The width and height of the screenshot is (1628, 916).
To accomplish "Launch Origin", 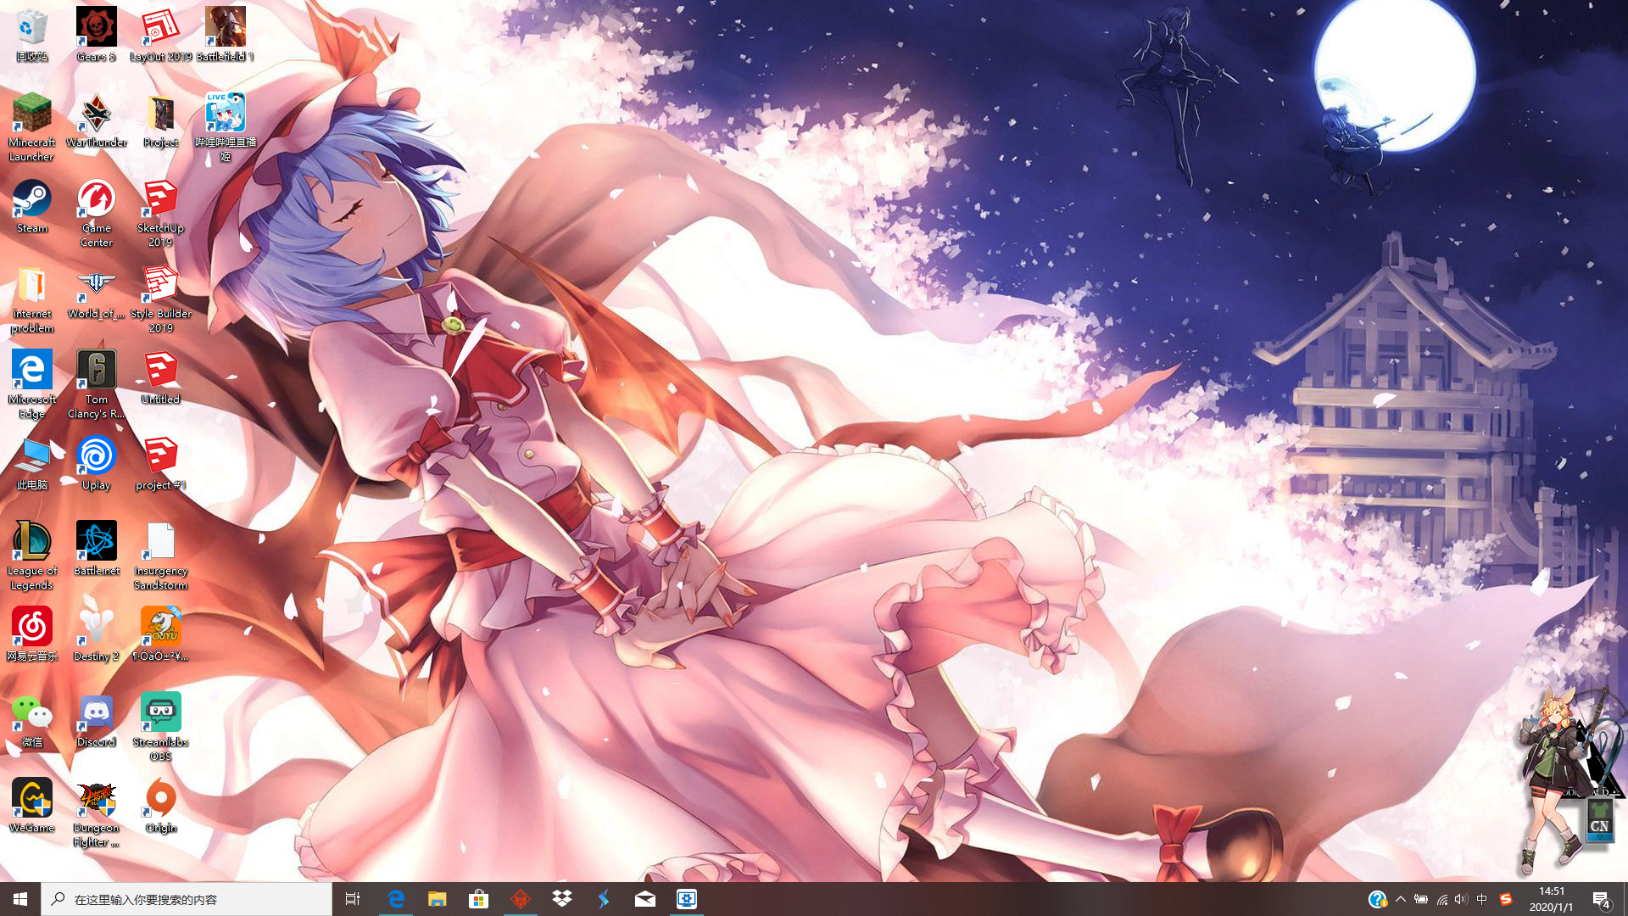I will (160, 797).
